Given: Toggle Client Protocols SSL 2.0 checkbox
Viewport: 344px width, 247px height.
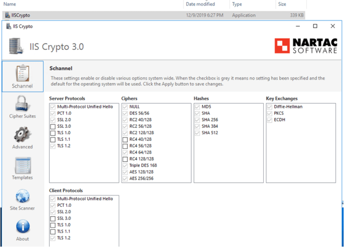Looking at the screenshot, I should click(53, 212).
